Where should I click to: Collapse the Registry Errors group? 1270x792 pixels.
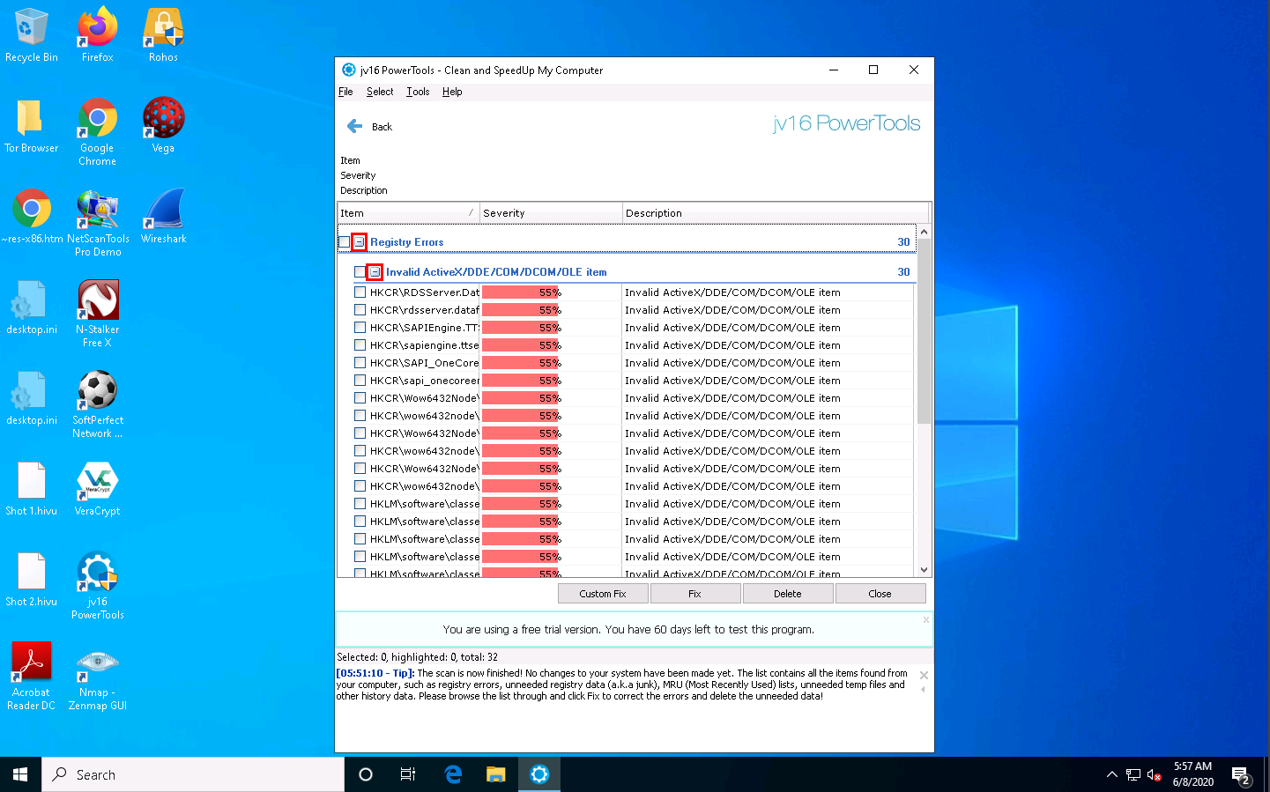(x=359, y=242)
